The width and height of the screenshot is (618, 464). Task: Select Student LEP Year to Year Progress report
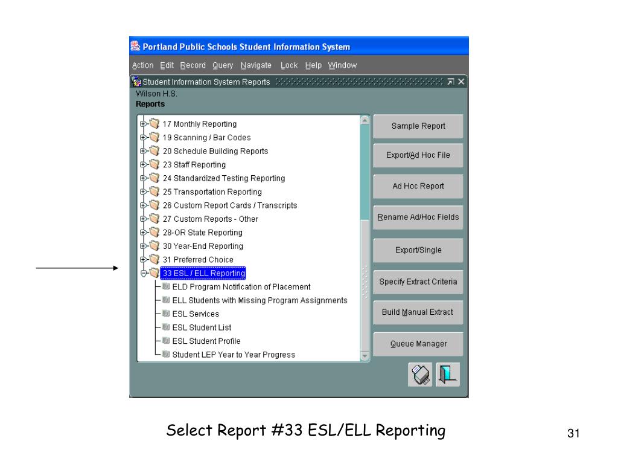pyautogui.click(x=234, y=355)
